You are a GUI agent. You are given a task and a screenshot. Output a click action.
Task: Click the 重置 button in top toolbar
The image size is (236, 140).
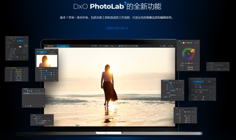(x=163, y=46)
